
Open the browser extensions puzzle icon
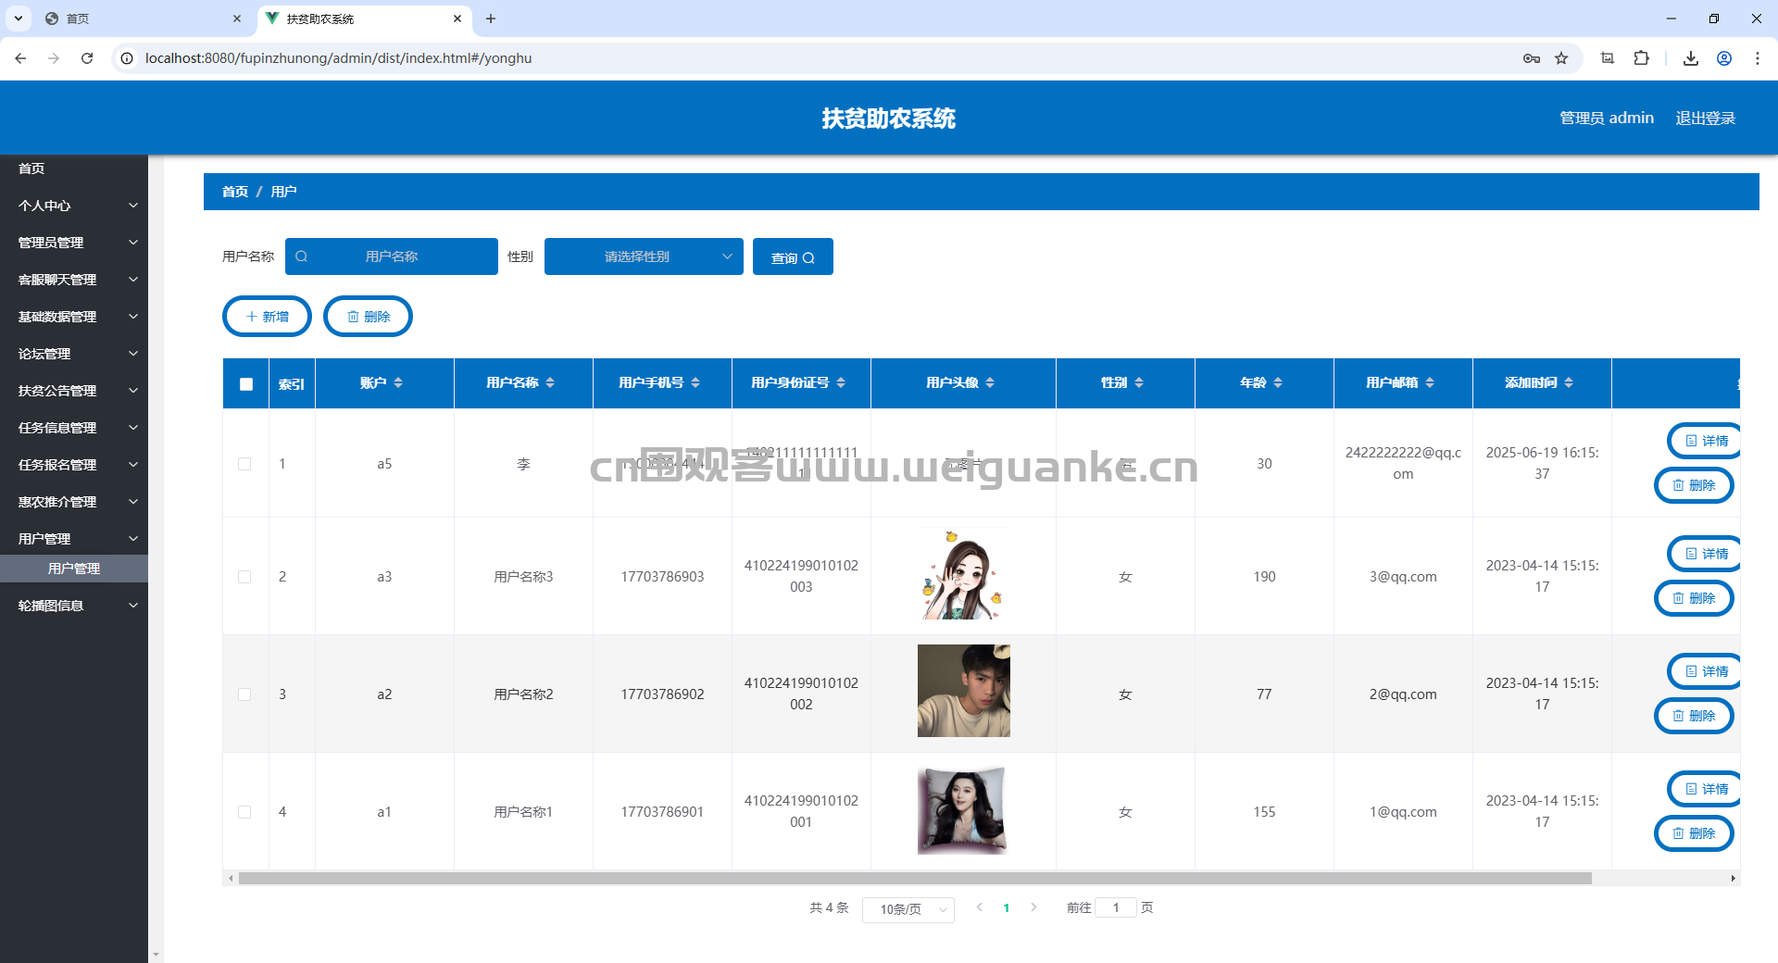click(x=1641, y=58)
